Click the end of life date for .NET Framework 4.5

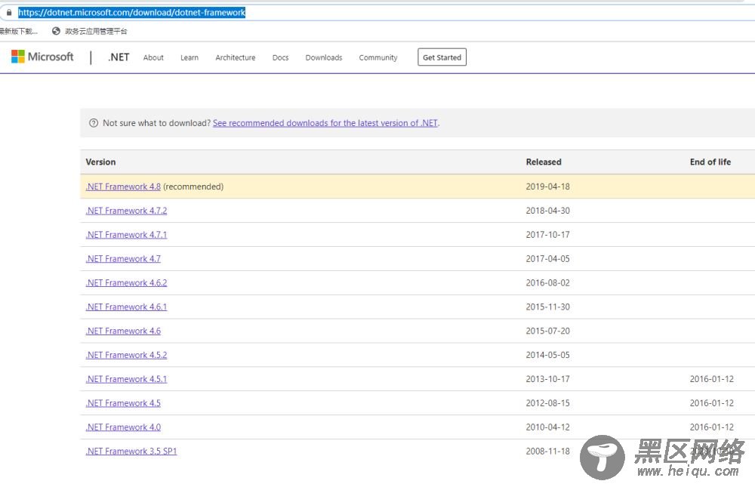point(712,403)
